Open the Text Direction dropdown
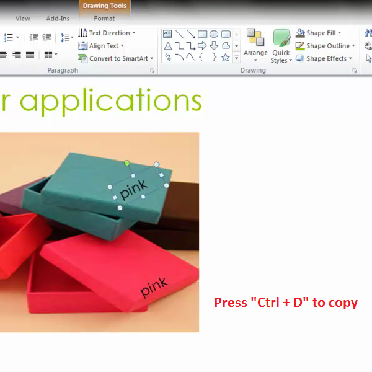Screen dimensions: 372x372 pyautogui.click(x=107, y=33)
